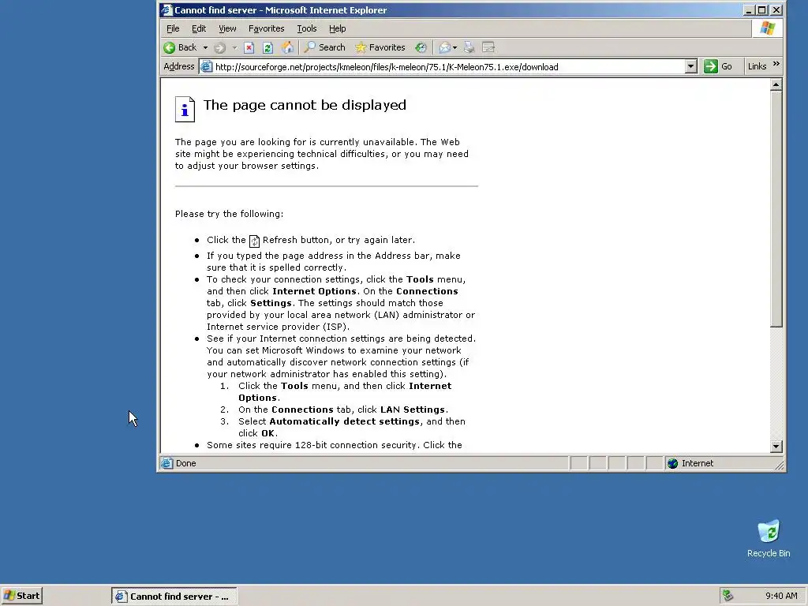This screenshot has height=606, width=808.
Task: Open the Favorites pane with the star button
Action: coord(380,47)
